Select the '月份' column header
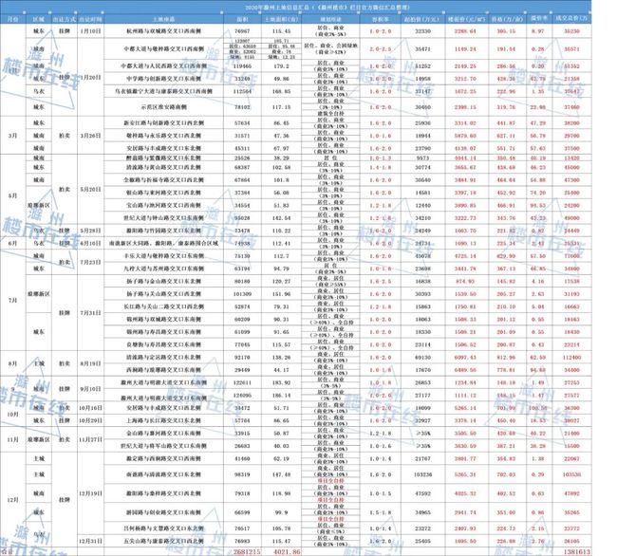Screen dimensions: 617x556 pos(12,19)
